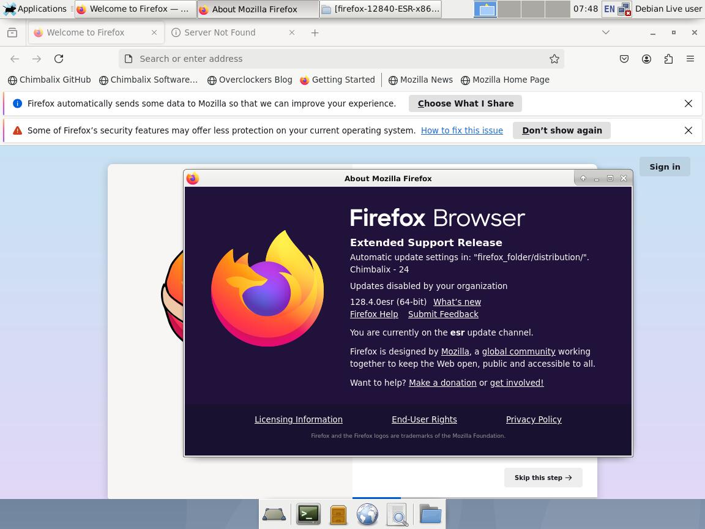Open the application finder magnifier dock icon
The height and width of the screenshot is (529, 705).
(397, 514)
